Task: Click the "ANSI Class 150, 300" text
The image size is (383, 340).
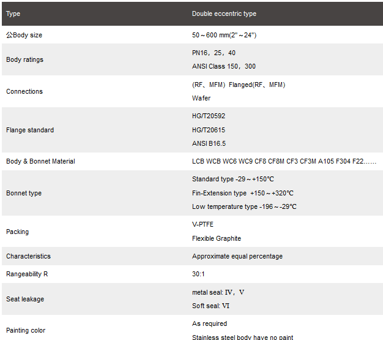Action: click(224, 66)
